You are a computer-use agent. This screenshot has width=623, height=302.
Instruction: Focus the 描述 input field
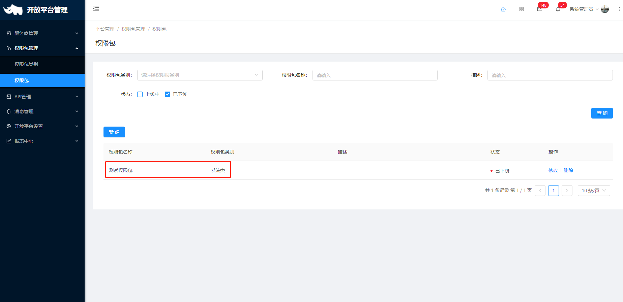tap(550, 75)
